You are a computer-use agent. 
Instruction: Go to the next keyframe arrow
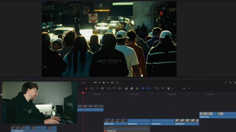coord(86,83)
